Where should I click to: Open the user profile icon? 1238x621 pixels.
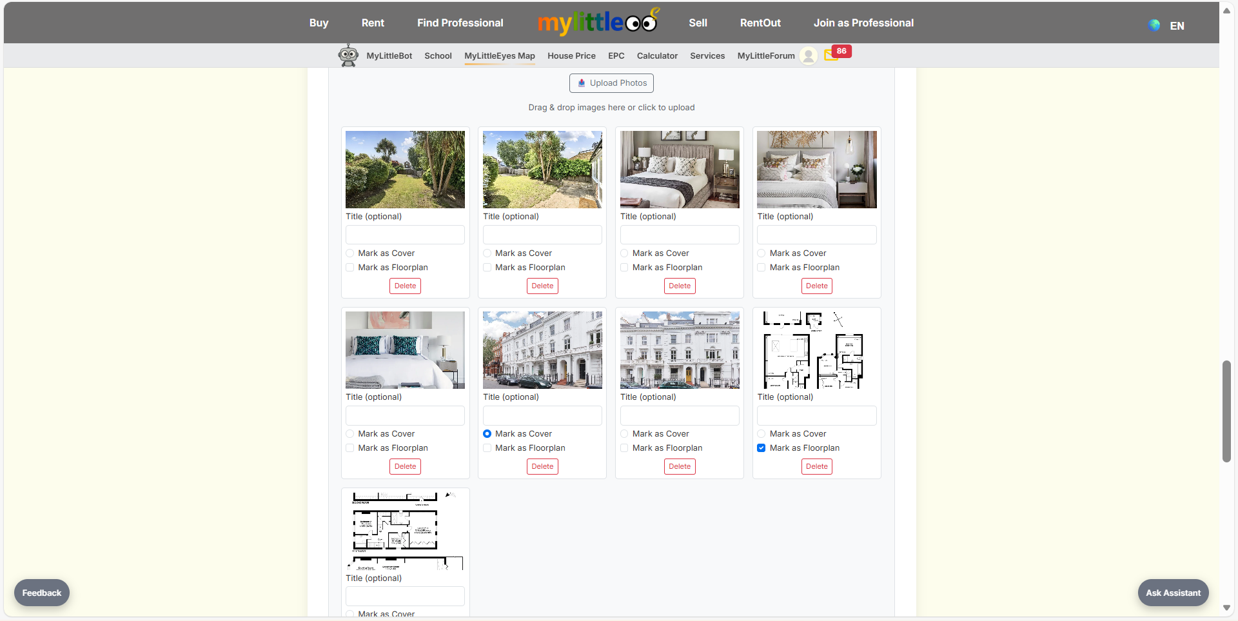click(x=808, y=55)
